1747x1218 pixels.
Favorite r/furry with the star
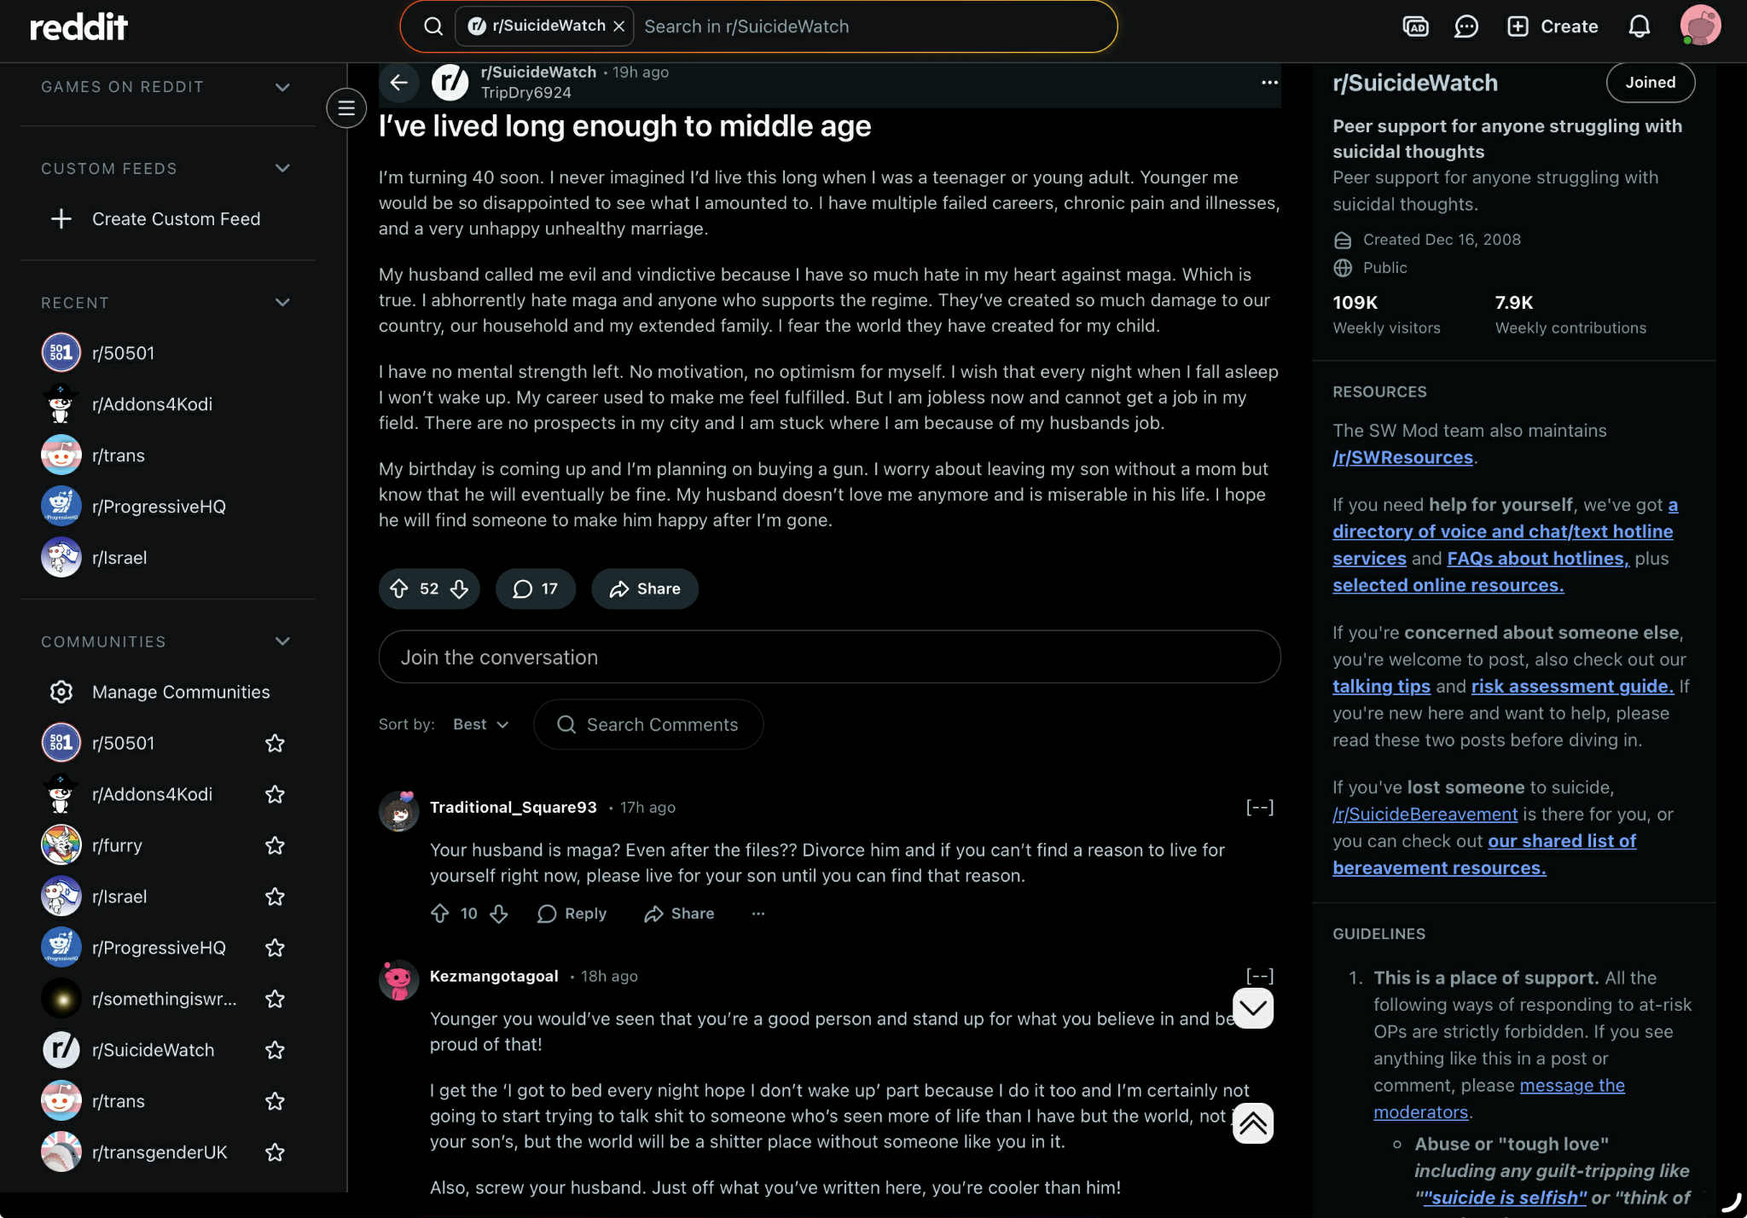275,845
